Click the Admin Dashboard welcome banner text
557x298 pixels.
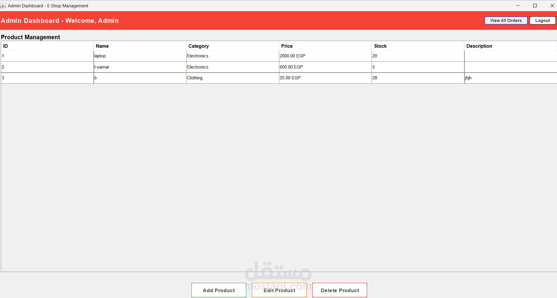tap(60, 20)
